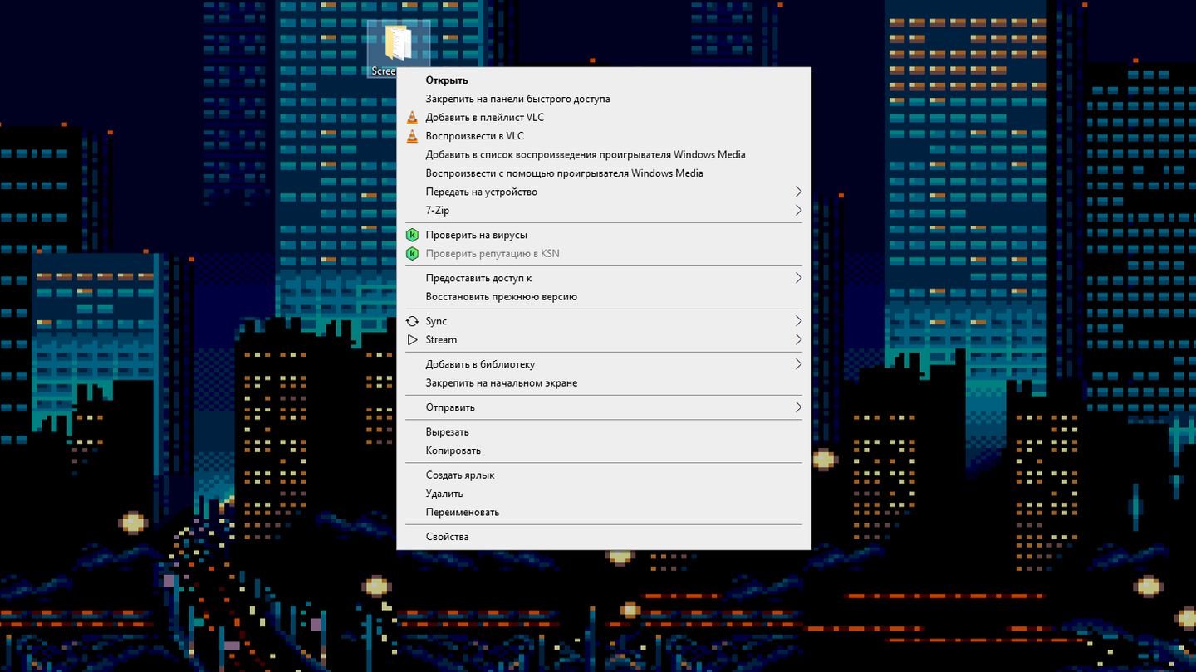Choose Открыть in the context menu
This screenshot has height=672, width=1196.
click(604, 80)
